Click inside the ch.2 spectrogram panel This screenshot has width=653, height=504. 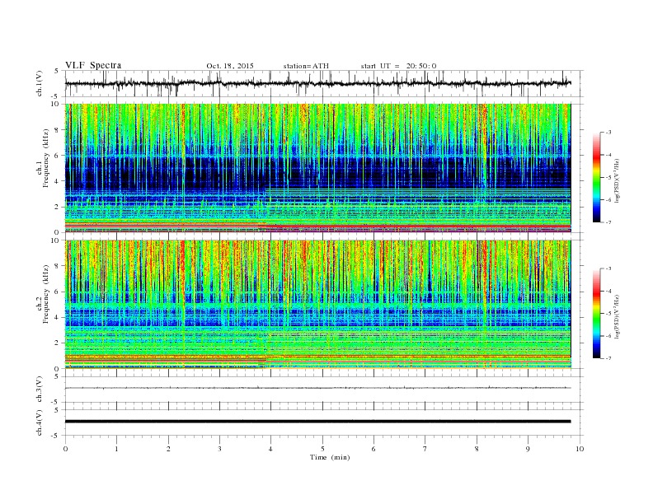(x=318, y=304)
